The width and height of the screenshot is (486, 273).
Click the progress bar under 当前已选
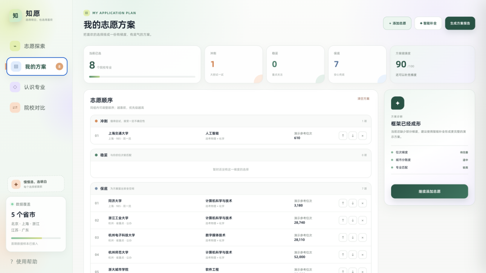coord(142,77)
